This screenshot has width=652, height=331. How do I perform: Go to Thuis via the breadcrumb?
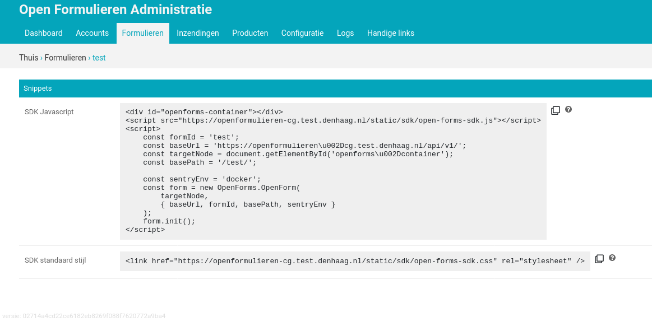pyautogui.click(x=29, y=58)
